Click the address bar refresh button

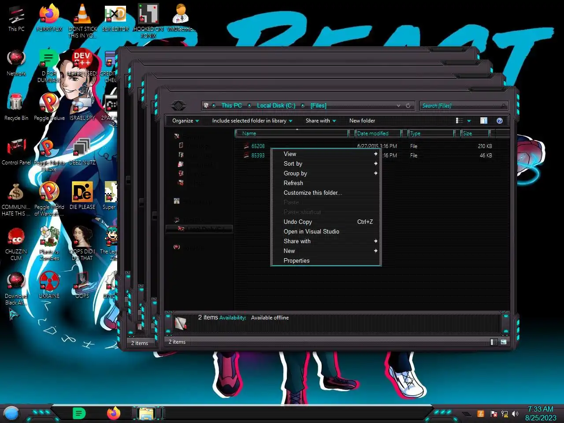408,106
